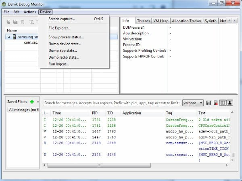Switch to the Sysinfo tab
The height and width of the screenshot is (181, 242).
point(211,21)
